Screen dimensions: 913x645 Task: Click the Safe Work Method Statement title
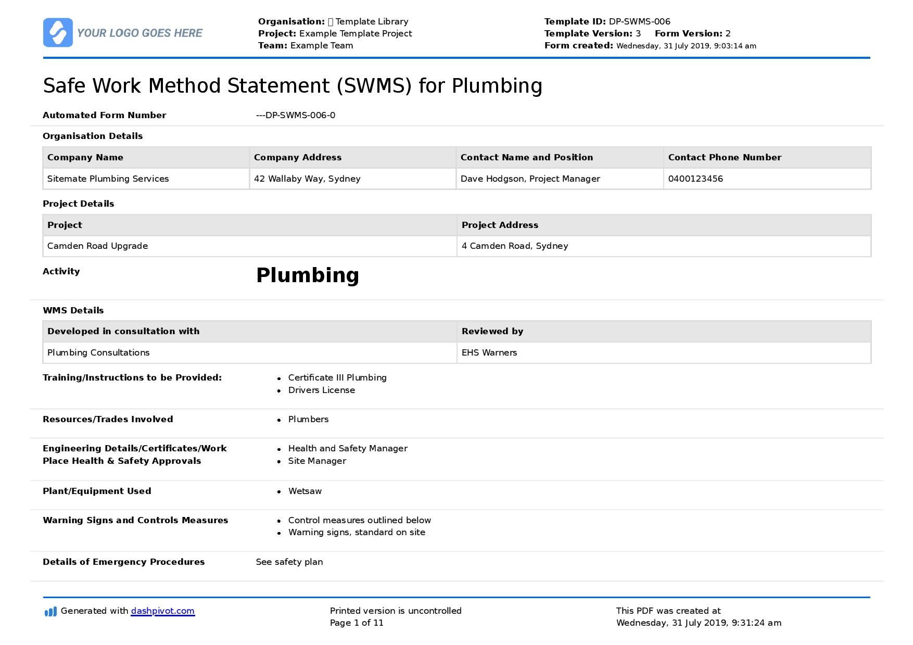pyautogui.click(x=293, y=86)
